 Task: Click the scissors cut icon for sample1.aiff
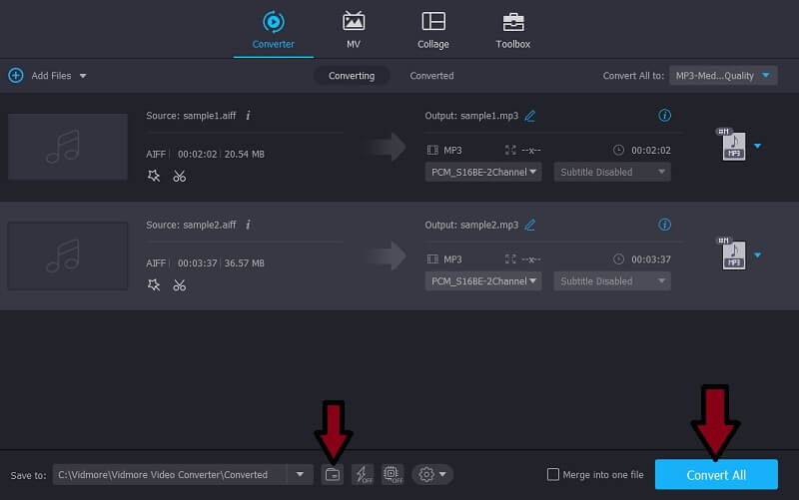click(x=180, y=177)
